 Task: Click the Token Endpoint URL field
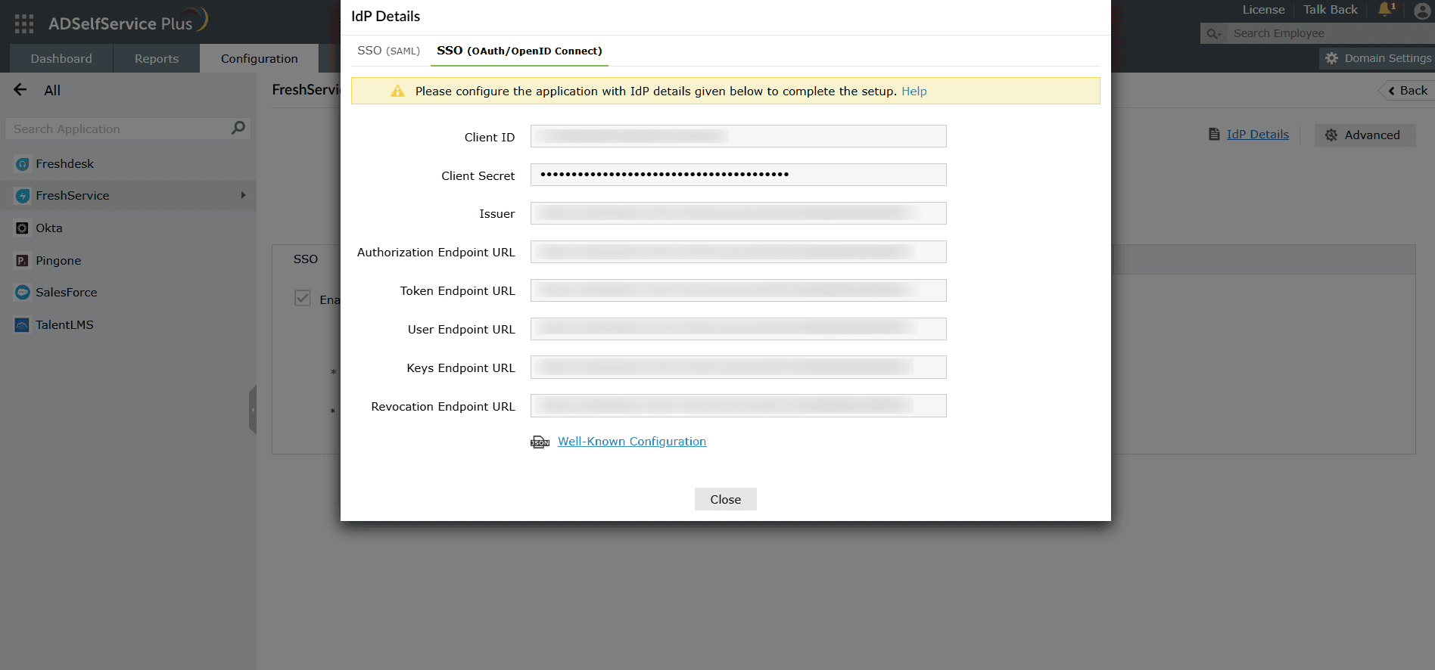pos(739,290)
